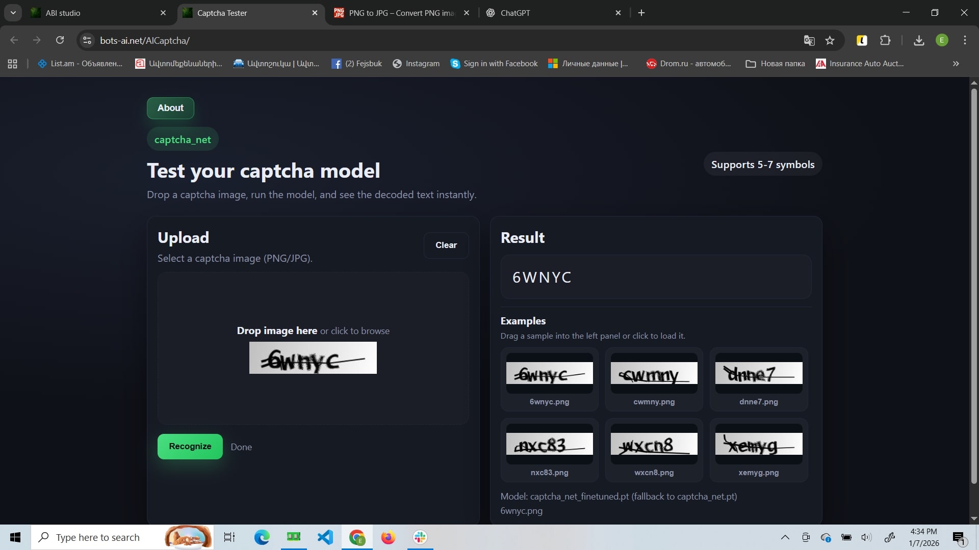Open new tab with plus icon
Image resolution: width=979 pixels, height=550 pixels.
point(641,13)
